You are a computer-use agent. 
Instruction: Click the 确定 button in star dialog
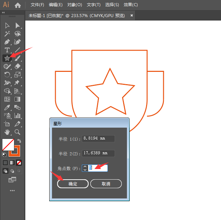click(x=73, y=184)
